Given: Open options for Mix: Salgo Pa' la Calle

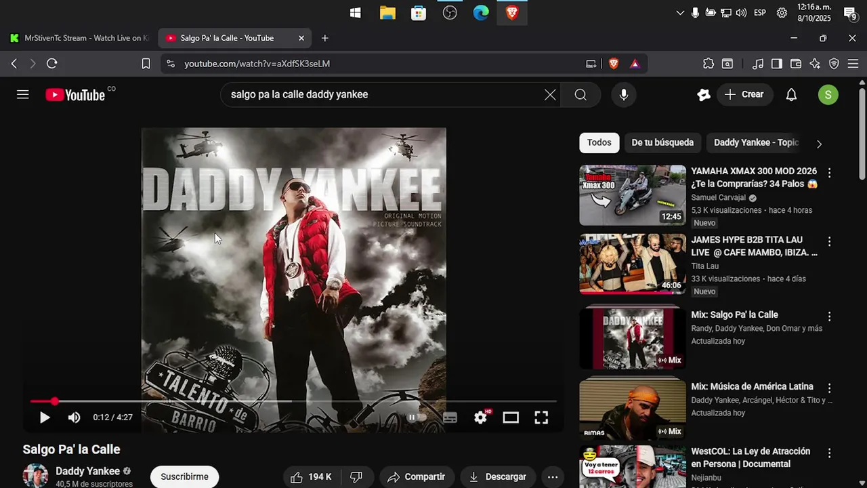Looking at the screenshot, I should 829,317.
